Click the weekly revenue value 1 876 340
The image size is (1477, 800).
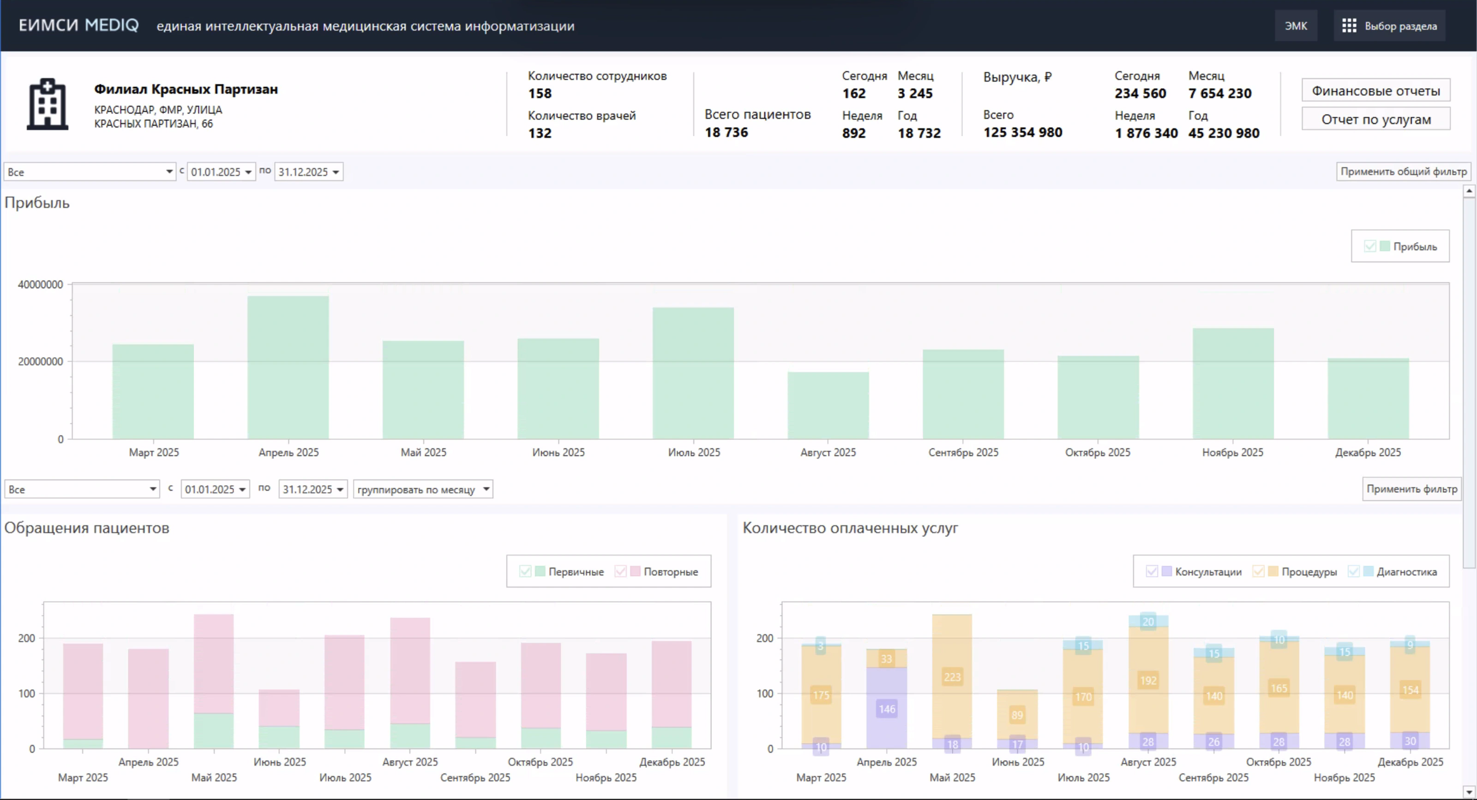tap(1146, 133)
